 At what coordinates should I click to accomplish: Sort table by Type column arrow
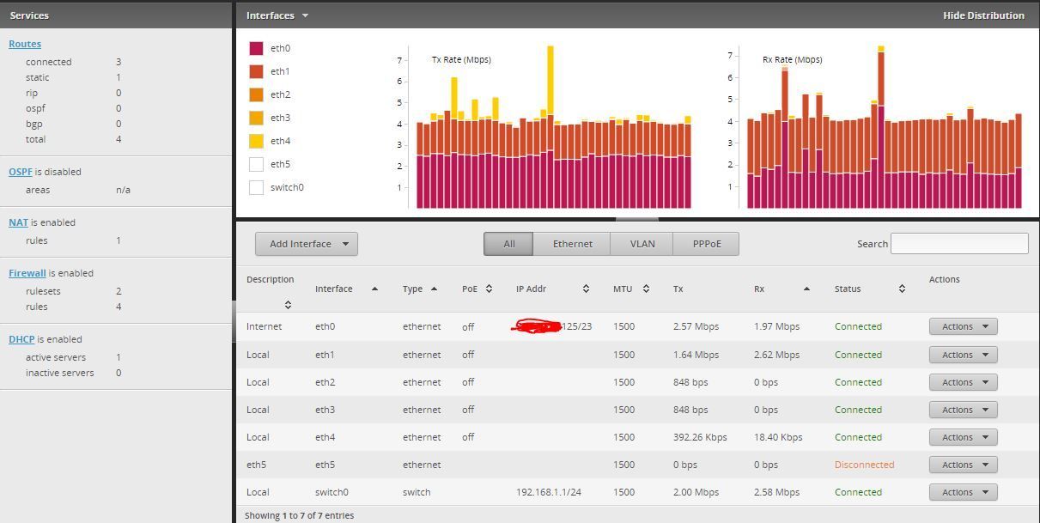click(x=434, y=289)
